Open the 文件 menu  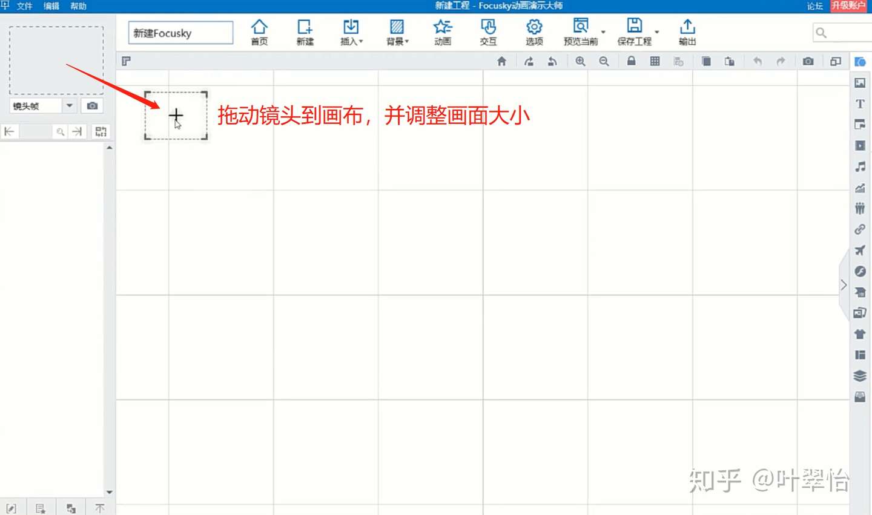[x=25, y=6]
